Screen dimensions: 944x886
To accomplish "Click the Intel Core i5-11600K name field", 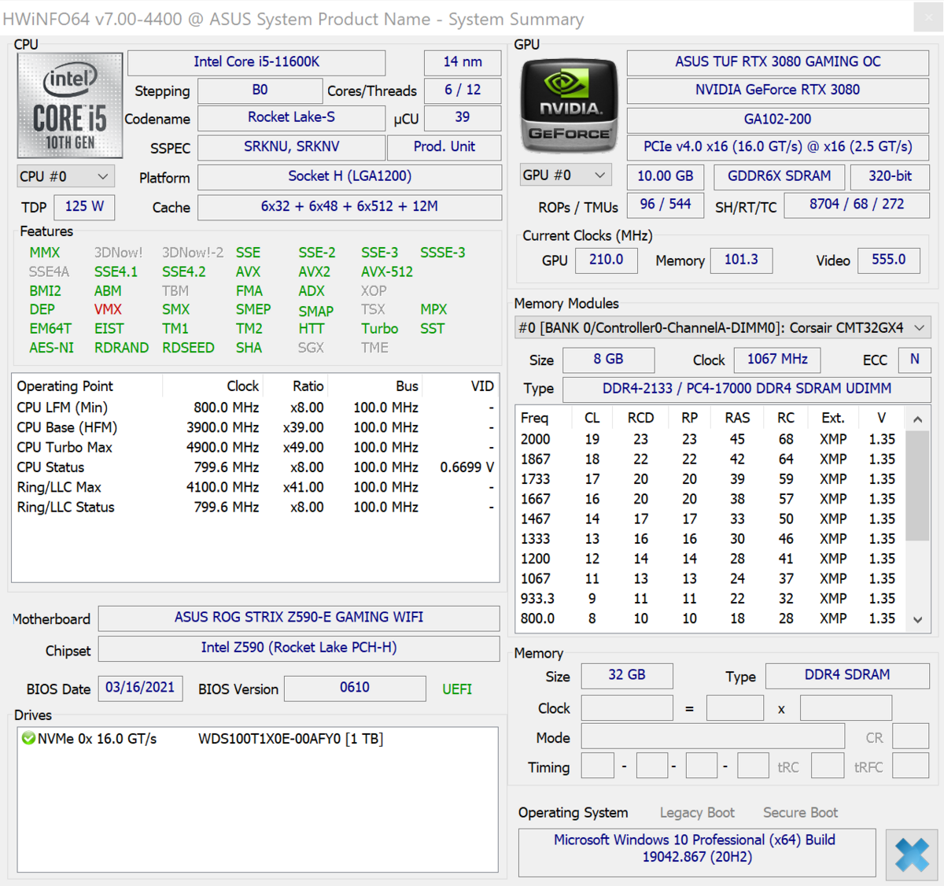I will pos(256,62).
